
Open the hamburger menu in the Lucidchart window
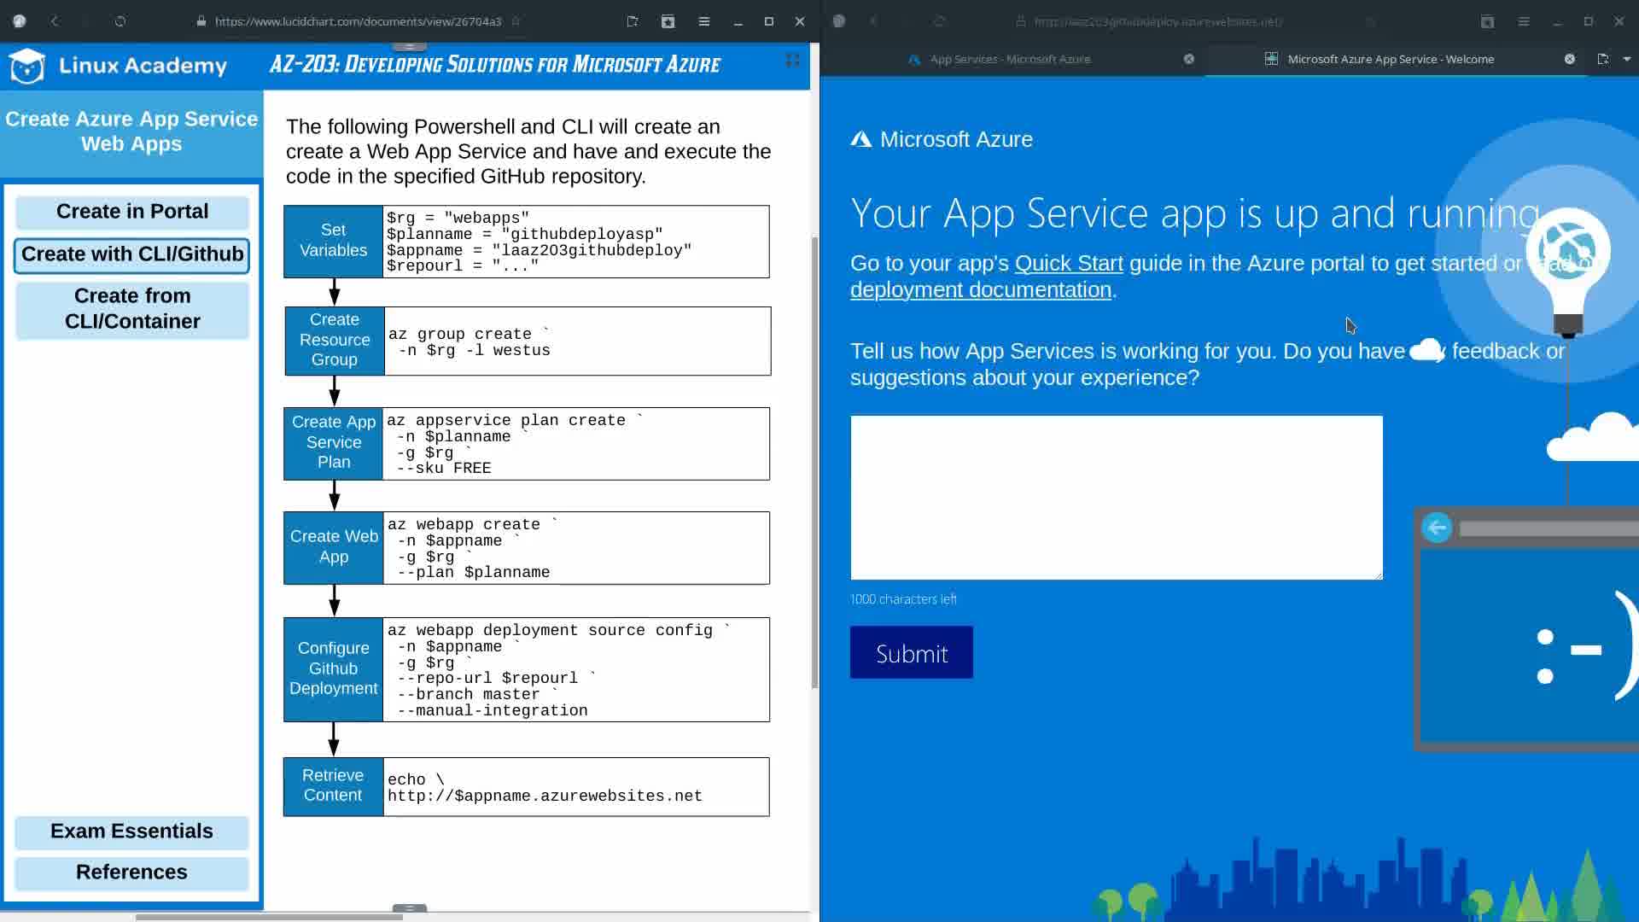pyautogui.click(x=703, y=21)
